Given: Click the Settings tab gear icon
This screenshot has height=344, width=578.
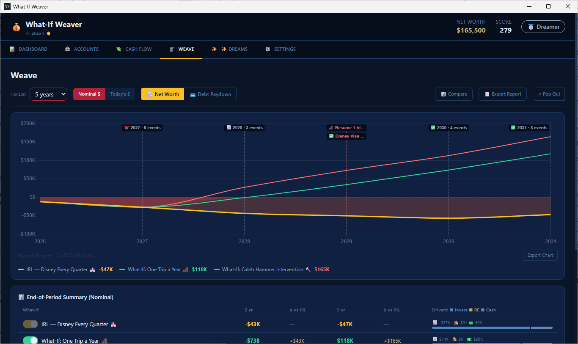Looking at the screenshot, I should [268, 49].
